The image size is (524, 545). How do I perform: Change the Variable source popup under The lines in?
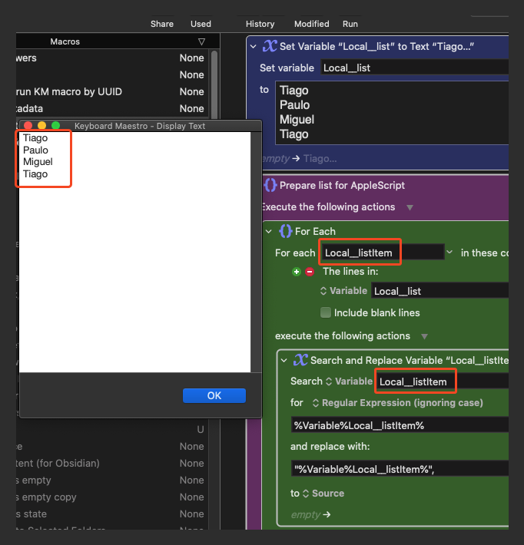343,291
